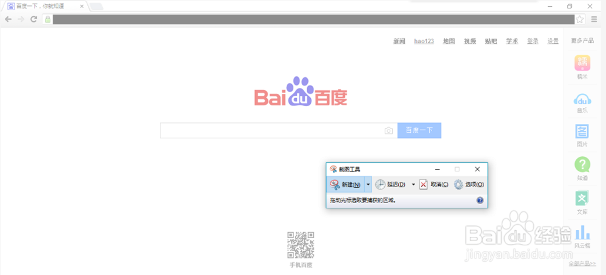Open the 学术 link
Viewport: 606px width, 275px height.
512,41
